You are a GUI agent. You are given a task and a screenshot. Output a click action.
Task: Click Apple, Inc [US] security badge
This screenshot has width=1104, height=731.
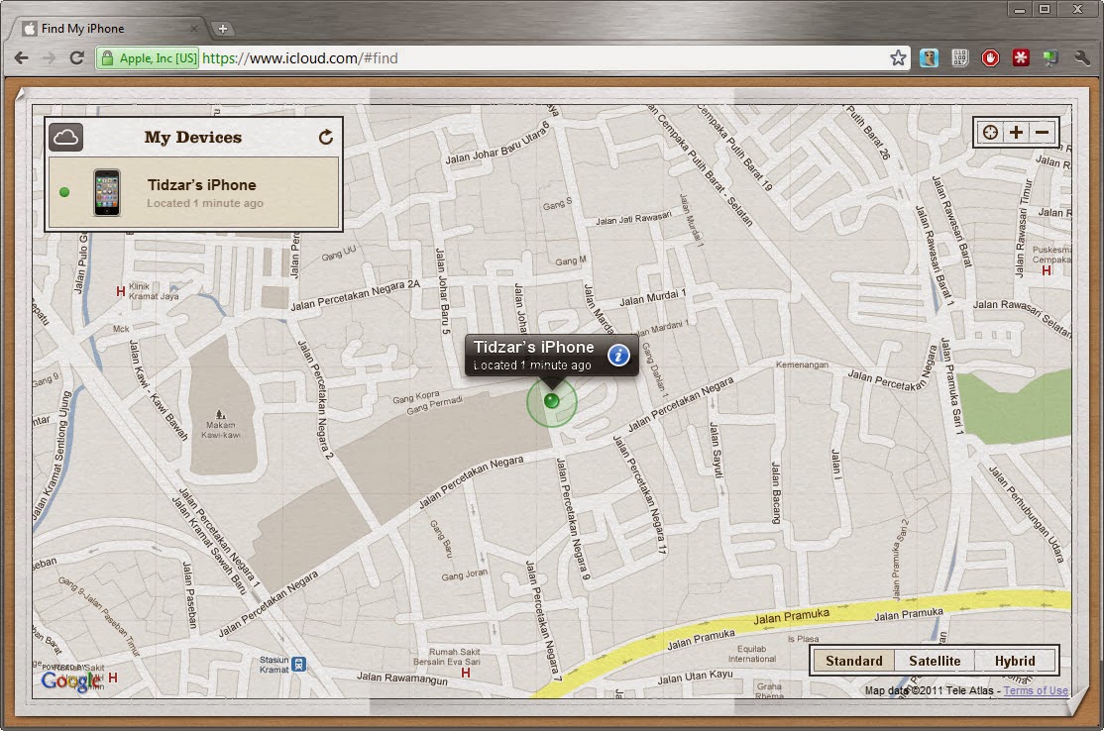click(148, 58)
